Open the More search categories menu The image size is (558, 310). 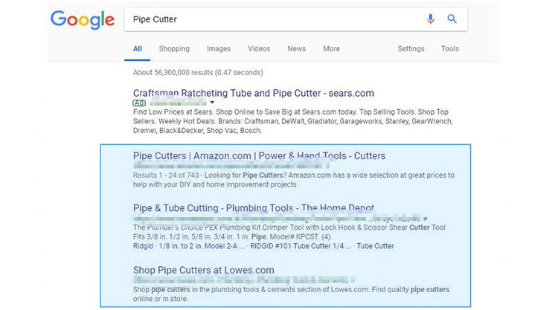pos(331,49)
